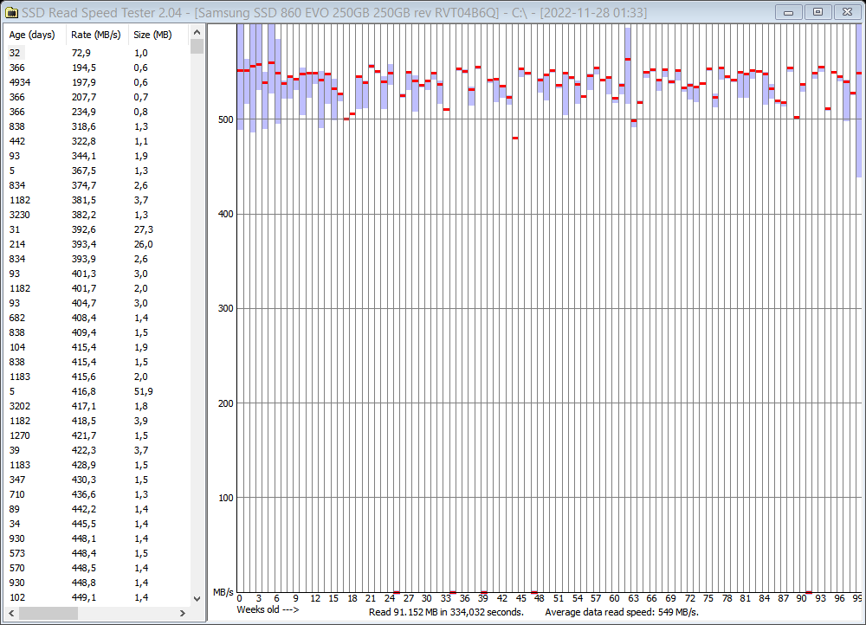Select the row with rate 374,7
866x625 pixels.
click(x=97, y=185)
